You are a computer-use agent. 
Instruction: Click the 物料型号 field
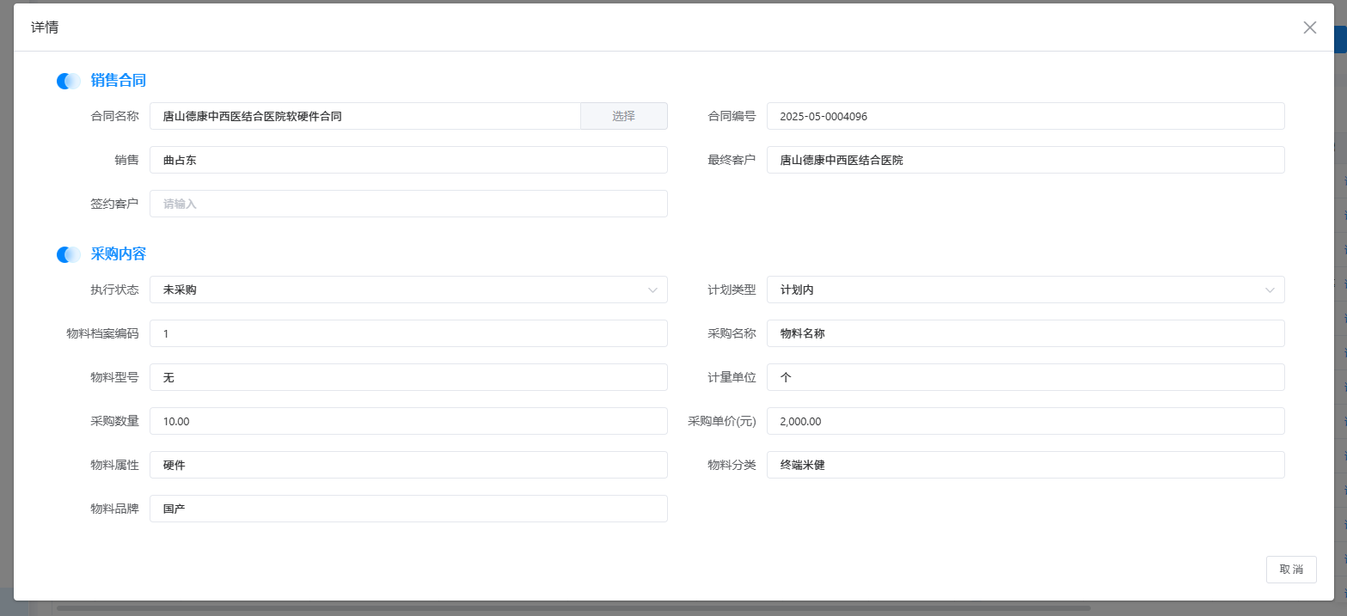click(407, 377)
